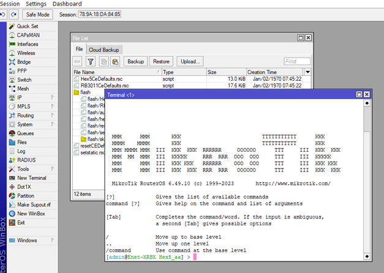Open the Session menu
This screenshot has width=384, height=273.
[x=10, y=4]
